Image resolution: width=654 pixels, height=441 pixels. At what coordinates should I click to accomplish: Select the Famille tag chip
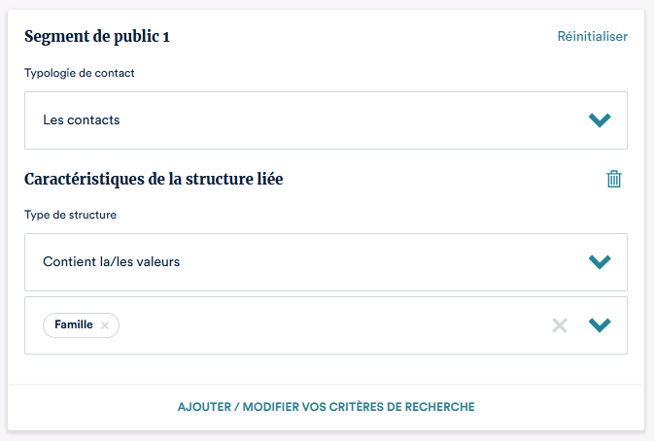[74, 325]
